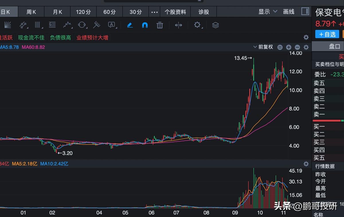Click the 业绩预计大增 tag link
Screen dimensions: 344x217
[x=92, y=37]
